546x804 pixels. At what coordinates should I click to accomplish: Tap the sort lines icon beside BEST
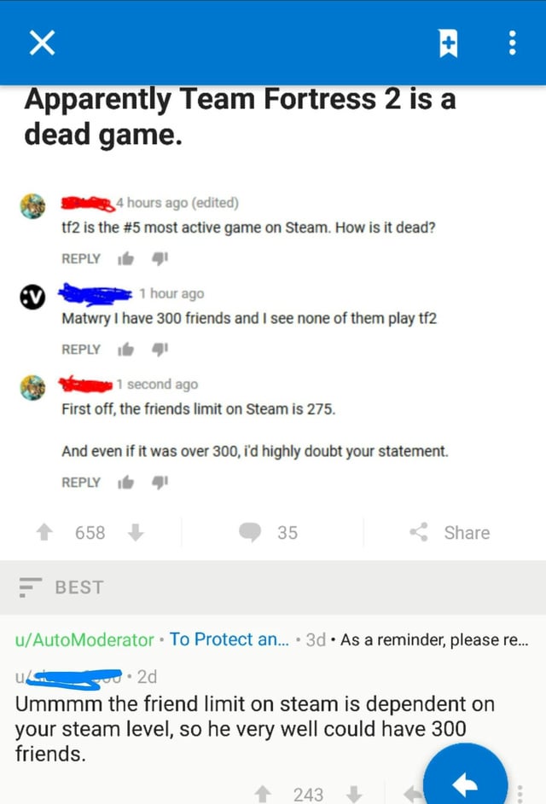[x=30, y=587]
